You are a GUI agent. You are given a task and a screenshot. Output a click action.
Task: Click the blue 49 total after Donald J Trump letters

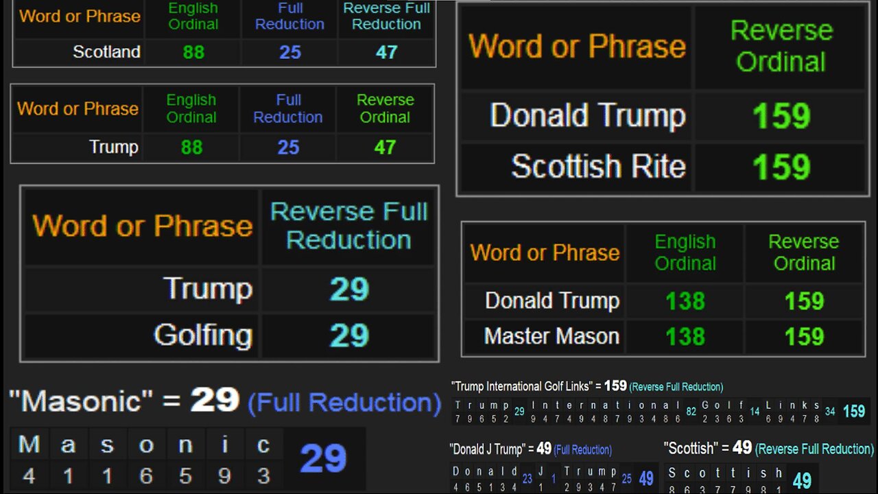tap(646, 478)
